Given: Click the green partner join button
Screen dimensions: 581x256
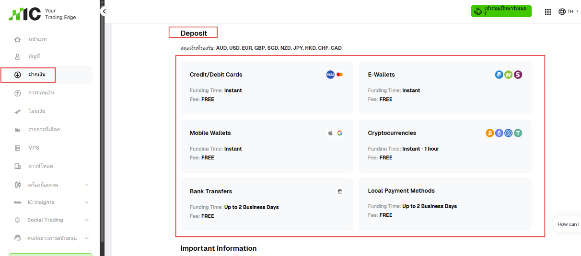Looking at the screenshot, I should click(501, 11).
